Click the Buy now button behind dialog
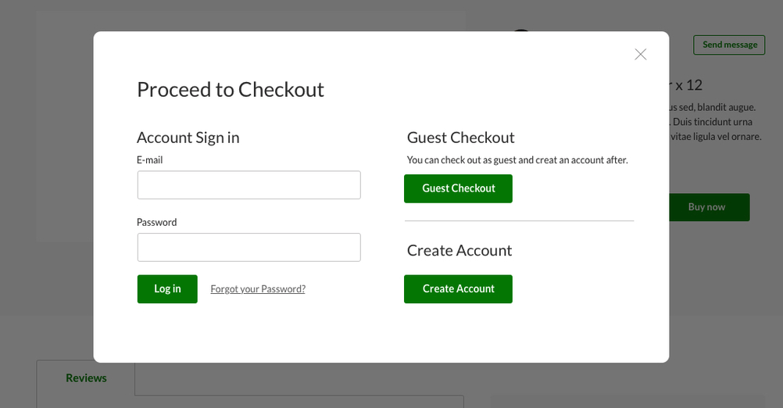Viewport: 783px width, 408px height. pyautogui.click(x=709, y=207)
